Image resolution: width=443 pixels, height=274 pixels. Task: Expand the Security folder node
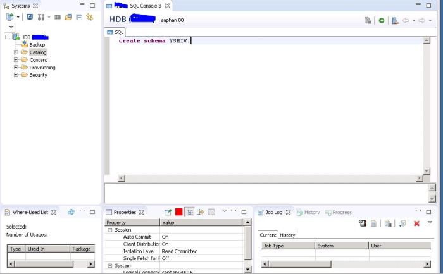pyautogui.click(x=16, y=75)
